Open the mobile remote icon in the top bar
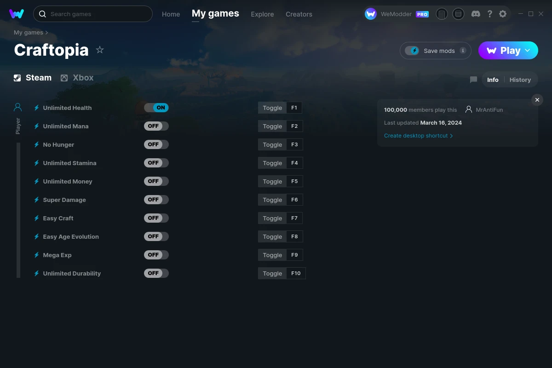Screen dimensions: 552x368 point(442,14)
